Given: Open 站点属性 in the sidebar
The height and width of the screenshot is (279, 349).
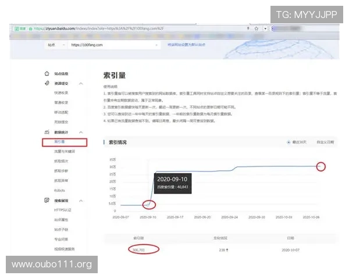Looking at the screenshot, I should (61, 220).
